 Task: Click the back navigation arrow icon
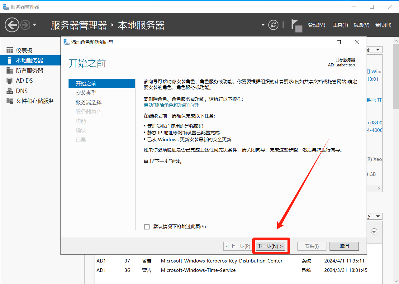tap(12, 25)
